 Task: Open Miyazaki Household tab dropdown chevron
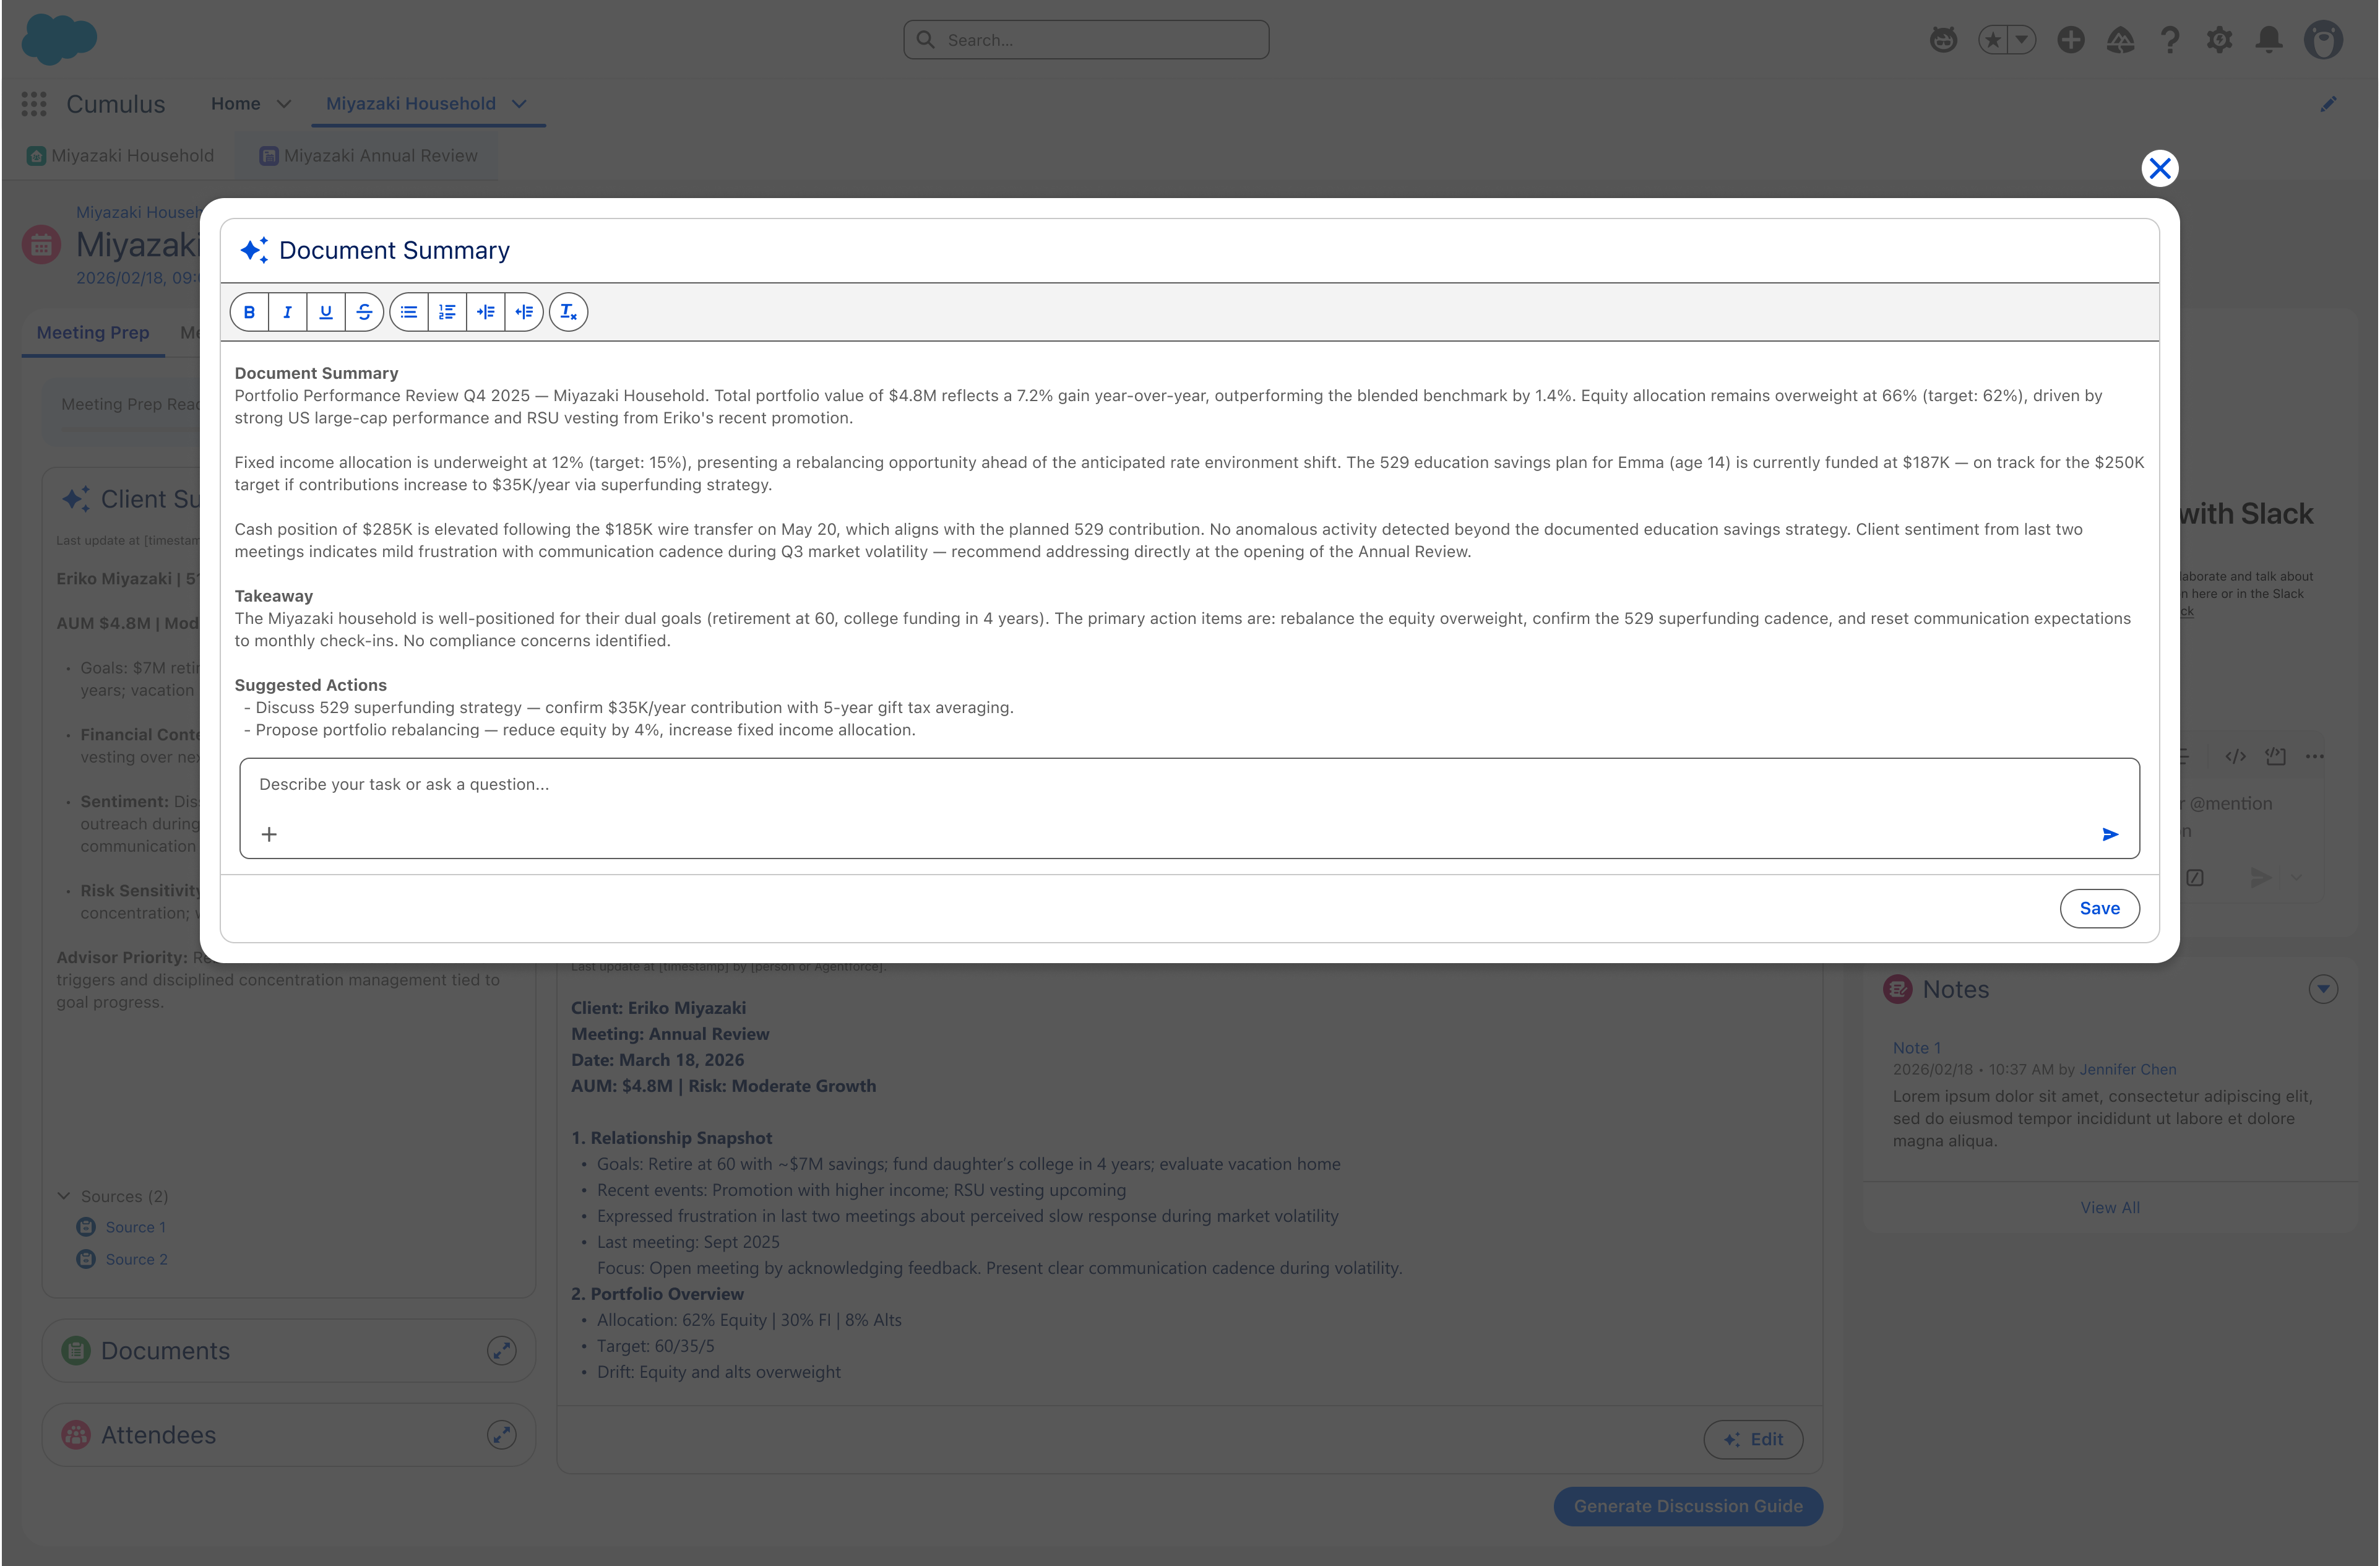click(519, 104)
